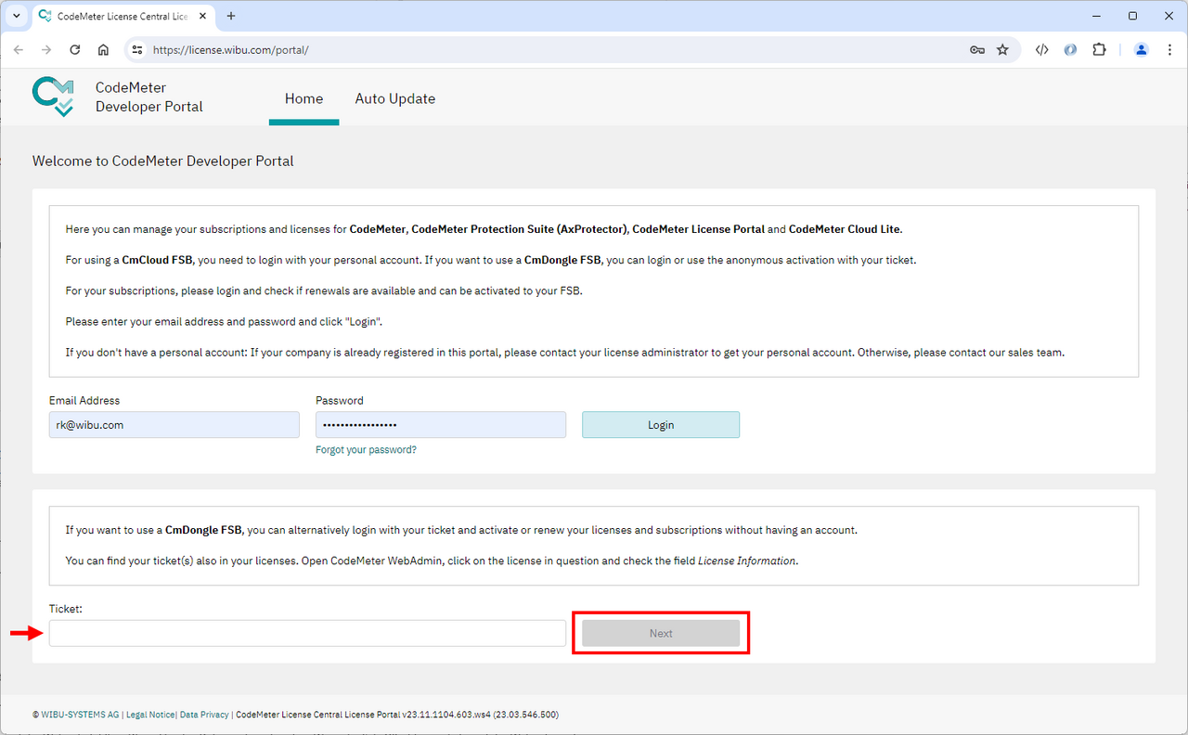Click the Welcome to CodeMeter Developer Portal heading
Image resolution: width=1188 pixels, height=735 pixels.
pyautogui.click(x=163, y=161)
